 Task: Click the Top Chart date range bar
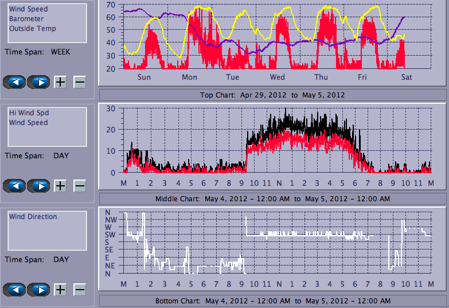[x=272, y=95]
